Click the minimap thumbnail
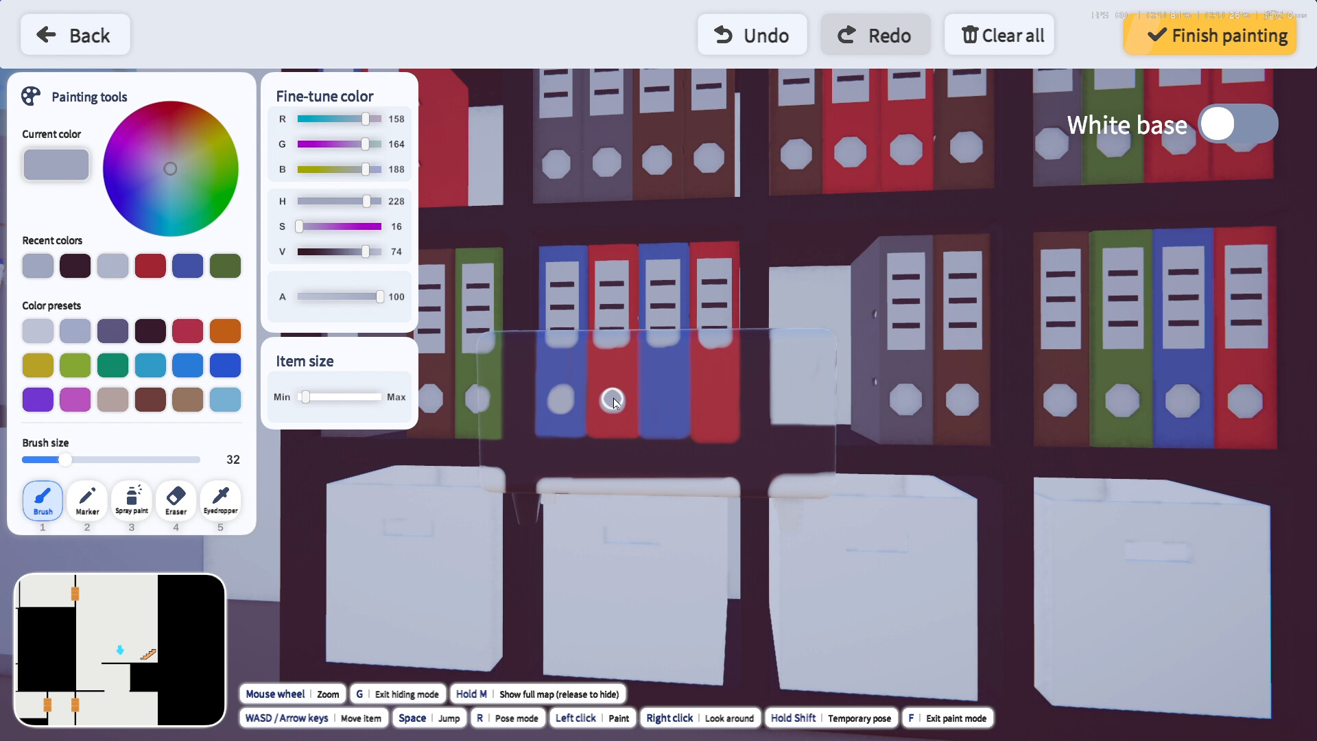1317x741 pixels. pos(120,650)
